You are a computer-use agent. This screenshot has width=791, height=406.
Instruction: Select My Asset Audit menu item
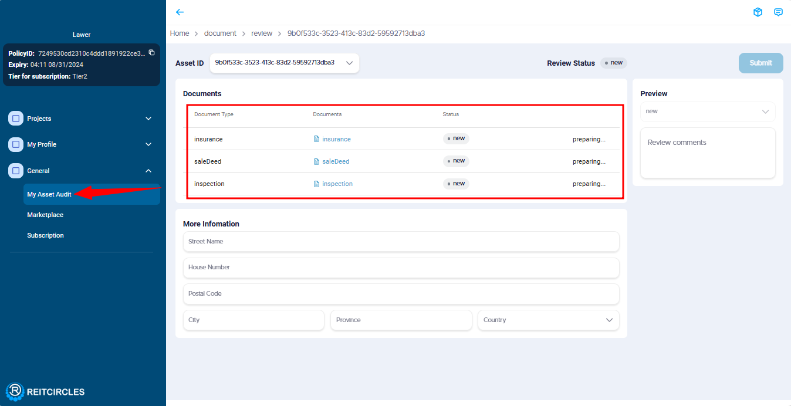(49, 194)
